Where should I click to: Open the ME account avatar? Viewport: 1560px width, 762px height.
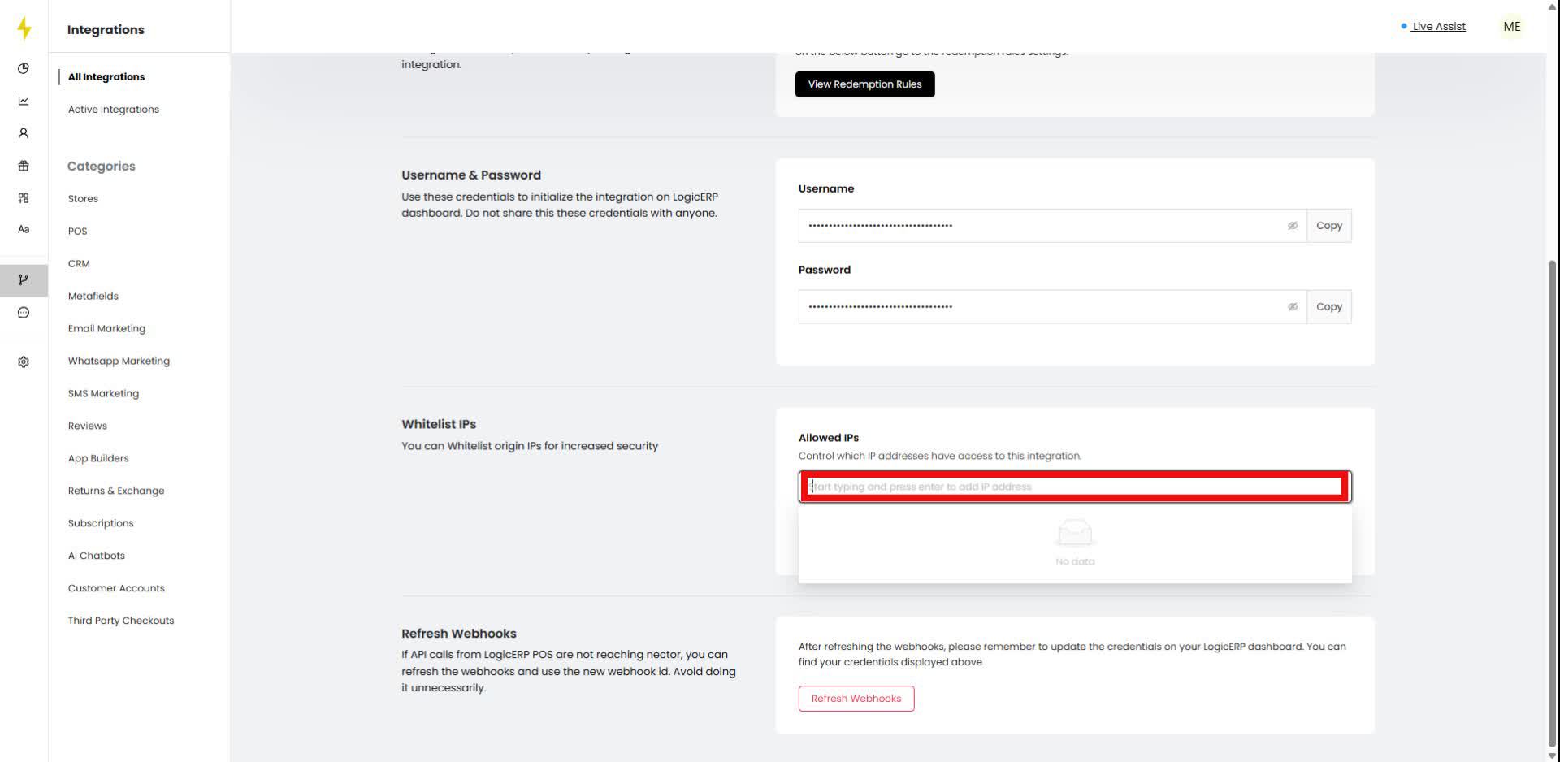pos(1511,26)
